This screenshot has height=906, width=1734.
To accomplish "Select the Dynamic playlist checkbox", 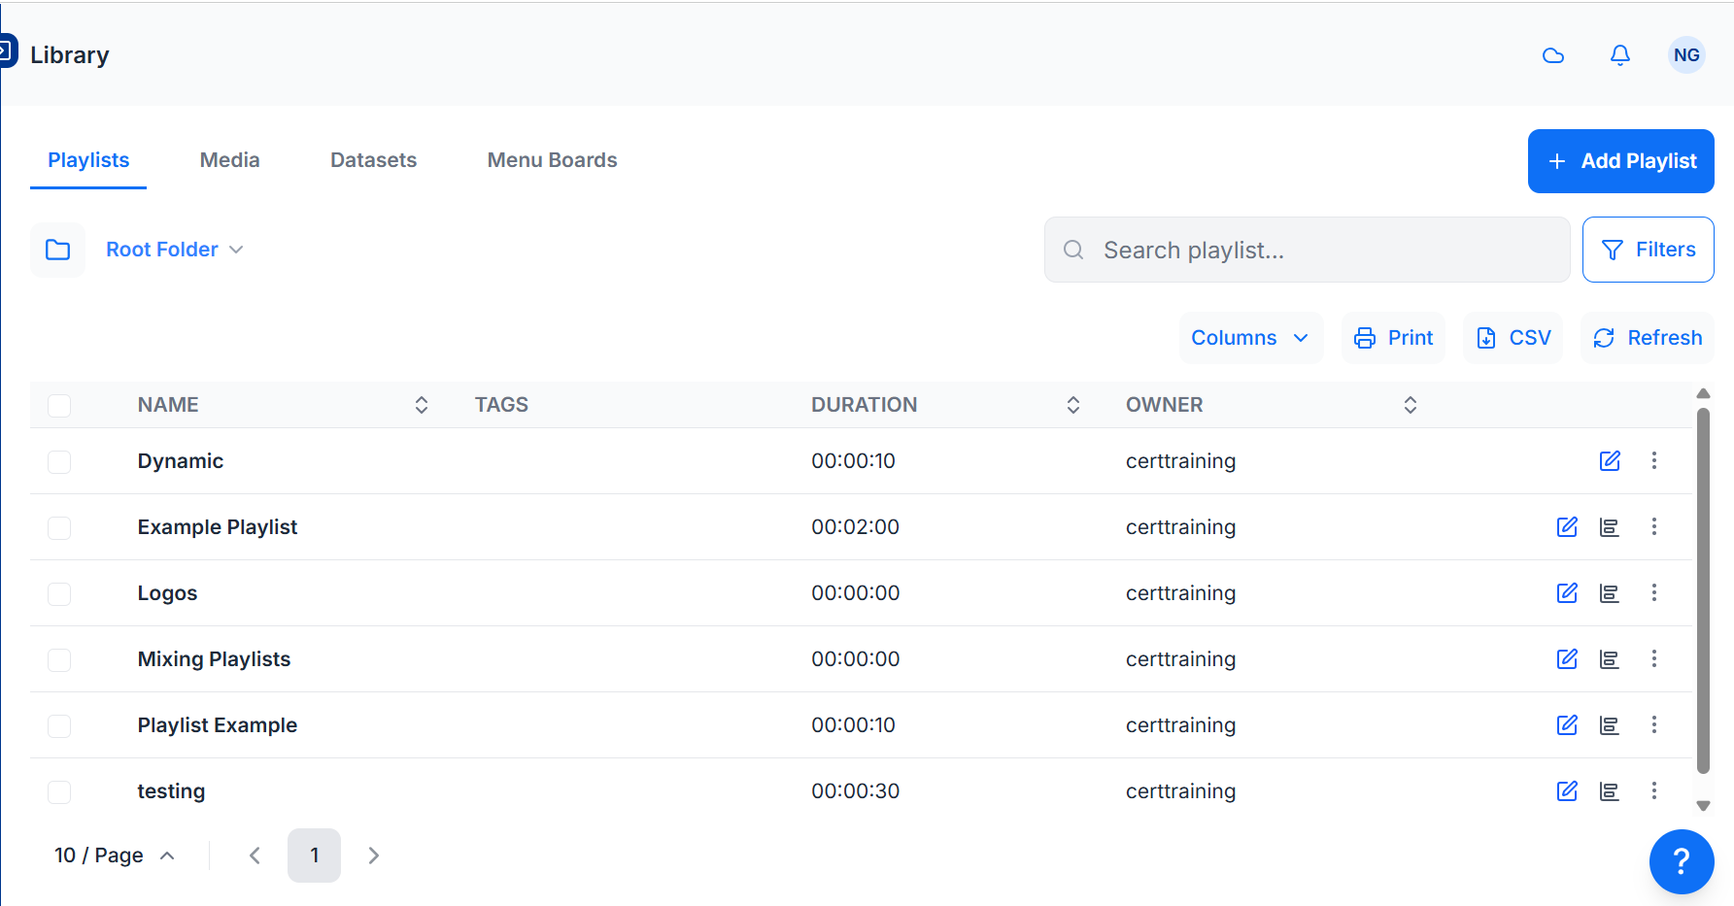I will (59, 461).
